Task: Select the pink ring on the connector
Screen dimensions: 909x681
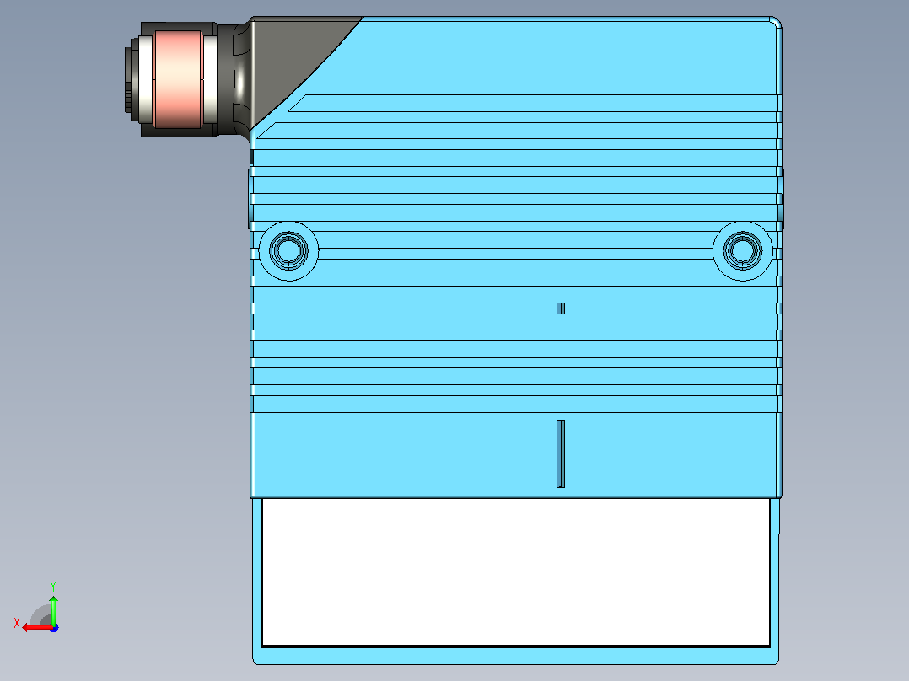Action: click(178, 79)
